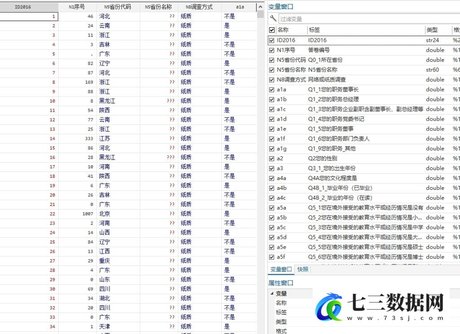The height and width of the screenshot is (334, 460).
Task: Select variable row a5a in variables list
Action: (364, 208)
